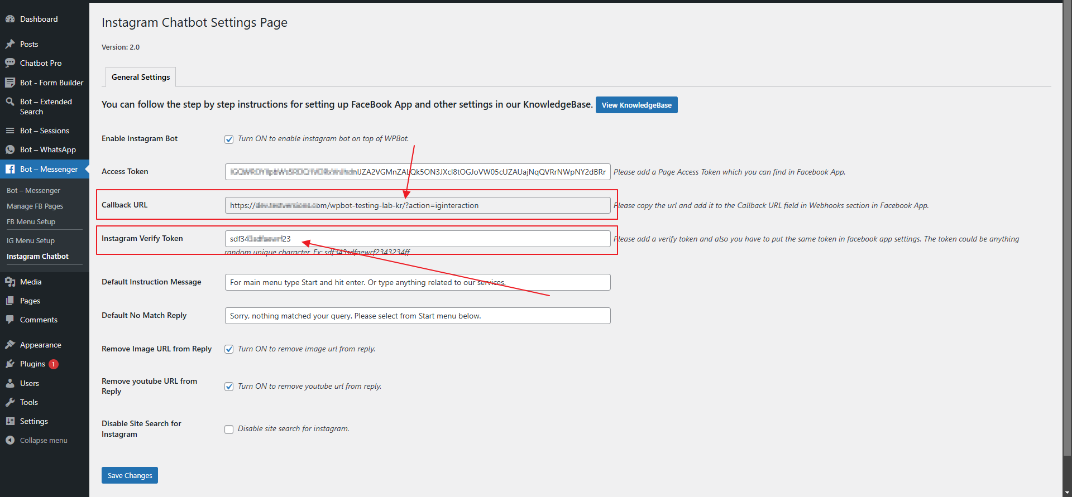
Task: Click the Comments bubble icon
Action: click(10, 320)
